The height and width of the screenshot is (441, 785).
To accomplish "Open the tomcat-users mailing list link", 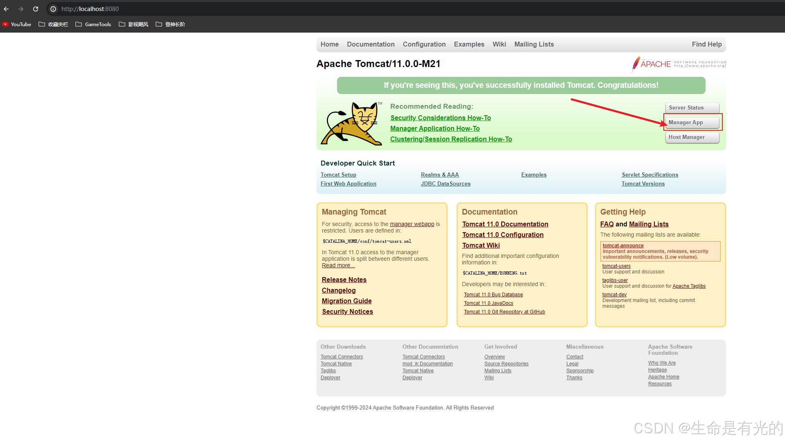I will click(616, 266).
